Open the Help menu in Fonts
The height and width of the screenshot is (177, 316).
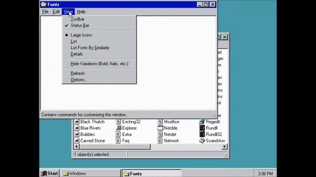(81, 12)
